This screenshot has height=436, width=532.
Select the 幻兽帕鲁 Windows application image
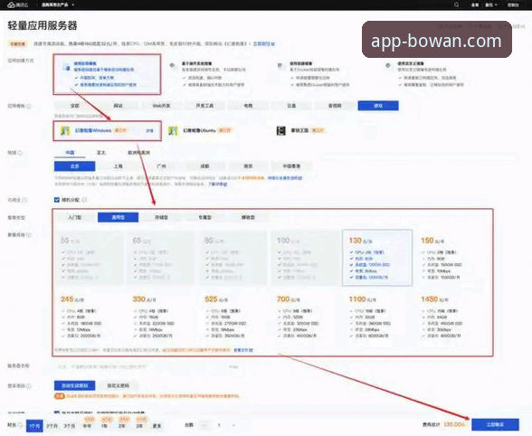pyautogui.click(x=107, y=130)
